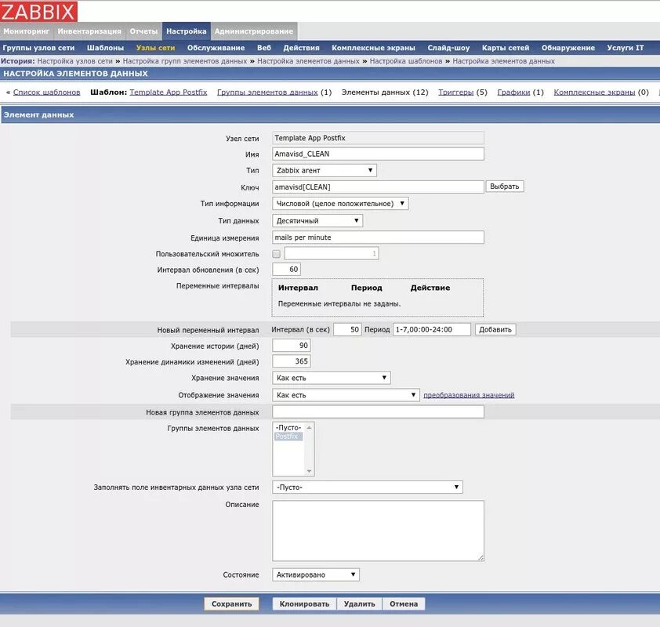Viewport: 660px width, 627px height.
Task: Click the Выбрать key button
Action: pos(505,187)
